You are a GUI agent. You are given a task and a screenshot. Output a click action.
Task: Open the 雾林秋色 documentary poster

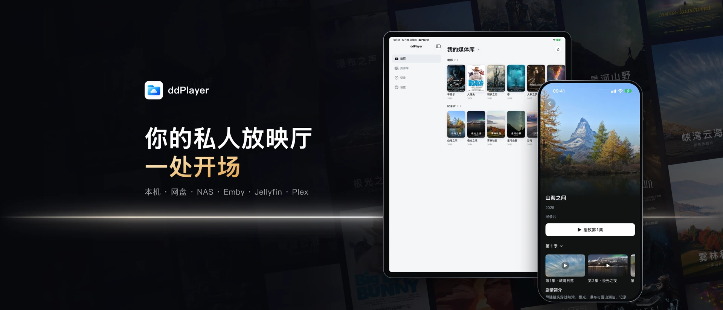pyautogui.click(x=496, y=124)
